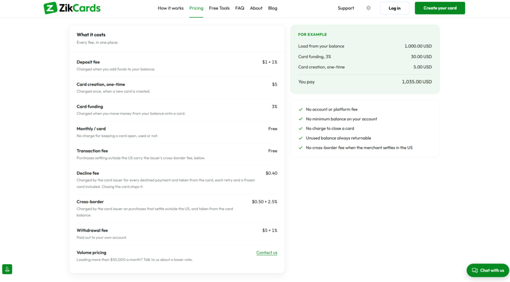Click the Free value for Transaction fee
The height and width of the screenshot is (282, 510).
[x=272, y=150]
